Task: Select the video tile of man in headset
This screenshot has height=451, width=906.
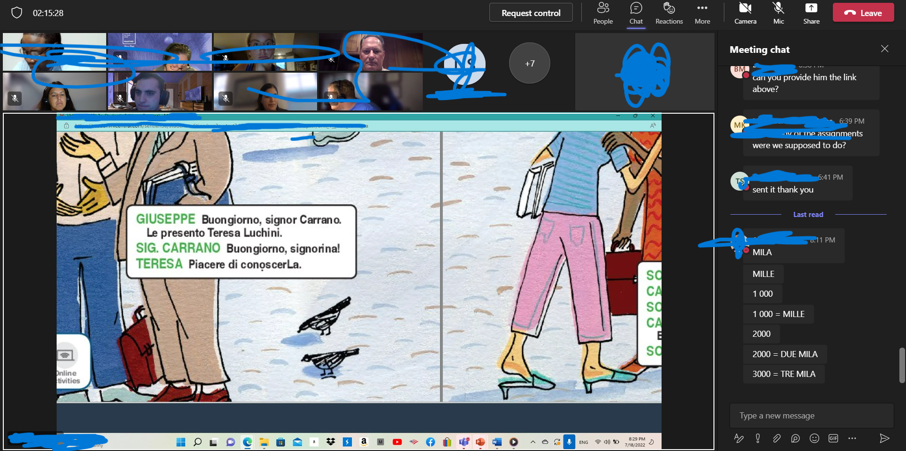Action: (160, 92)
